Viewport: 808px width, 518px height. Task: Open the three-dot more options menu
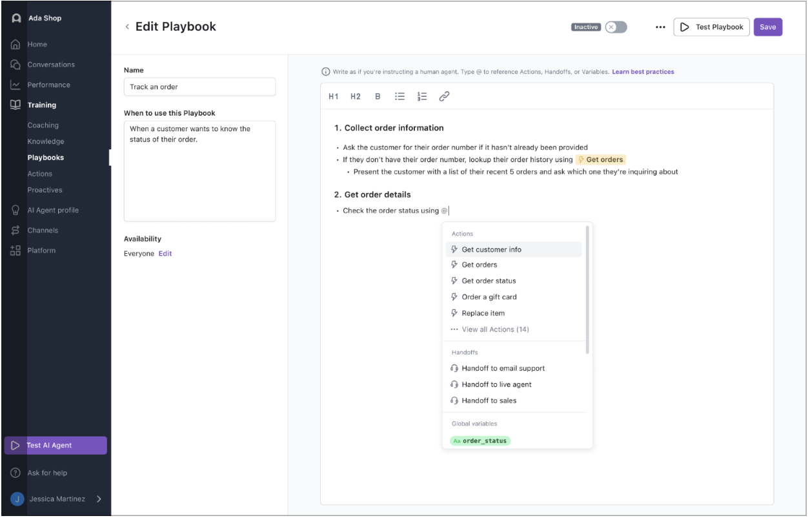660,27
